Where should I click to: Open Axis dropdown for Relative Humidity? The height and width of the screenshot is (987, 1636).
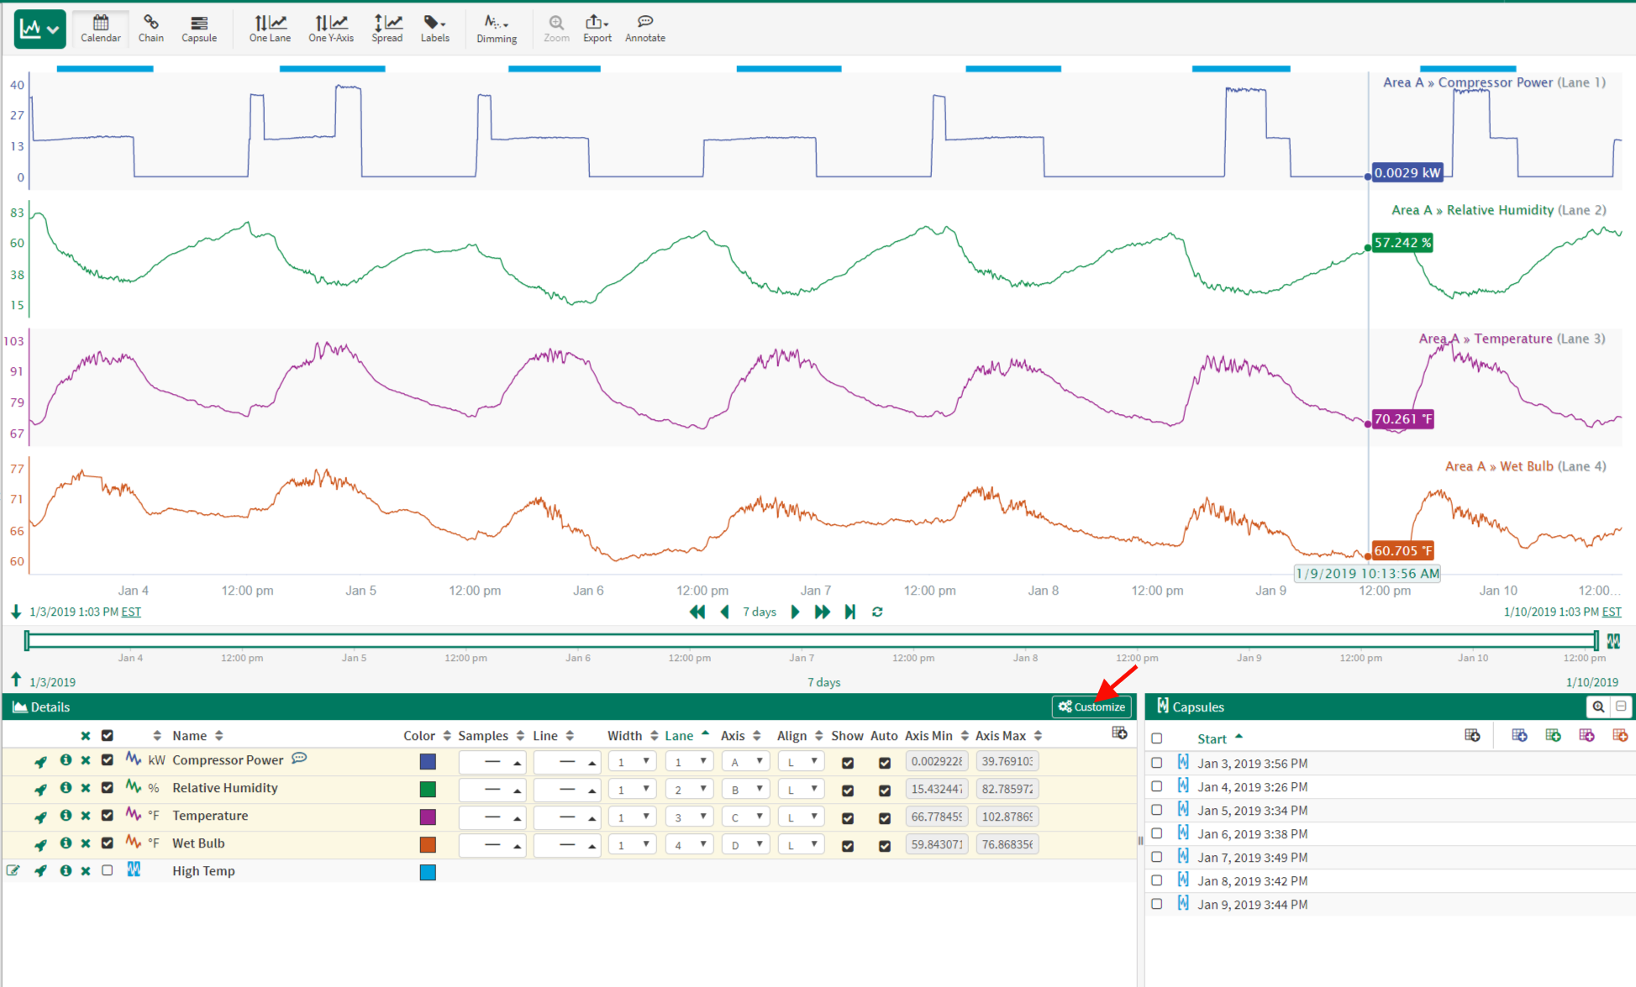(x=744, y=789)
